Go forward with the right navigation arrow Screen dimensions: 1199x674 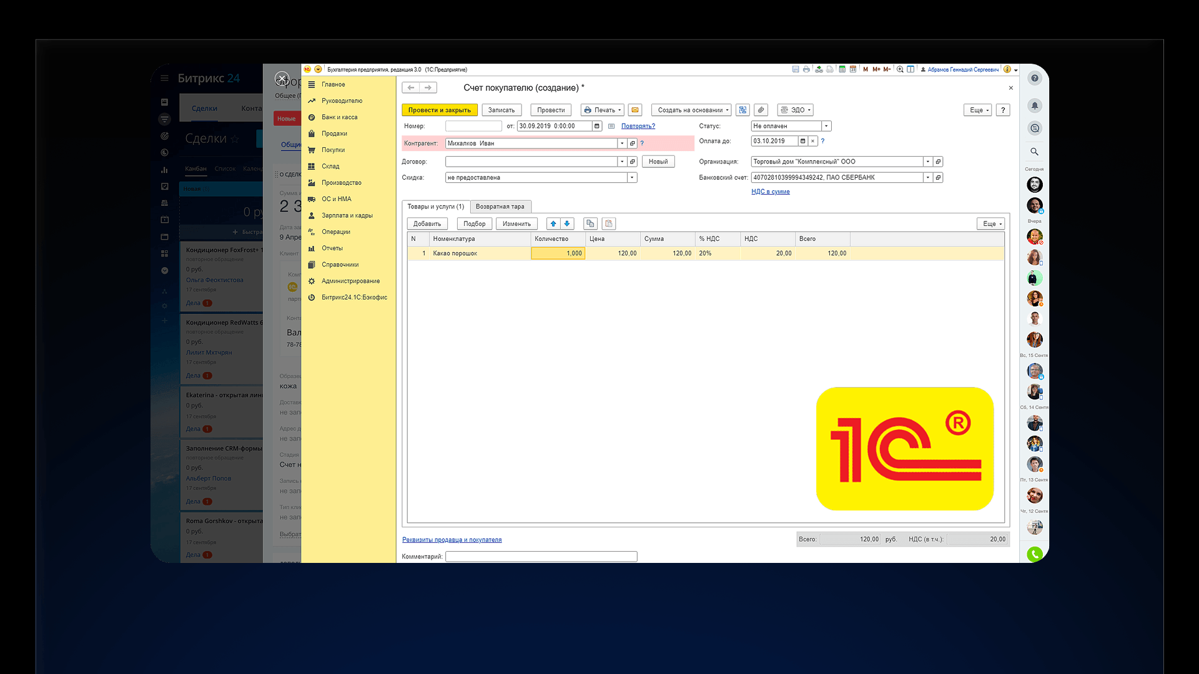point(428,88)
